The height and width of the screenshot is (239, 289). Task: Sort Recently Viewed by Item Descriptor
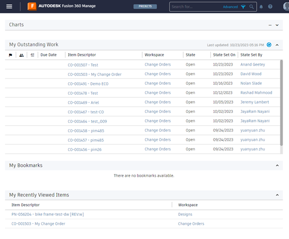click(x=25, y=205)
